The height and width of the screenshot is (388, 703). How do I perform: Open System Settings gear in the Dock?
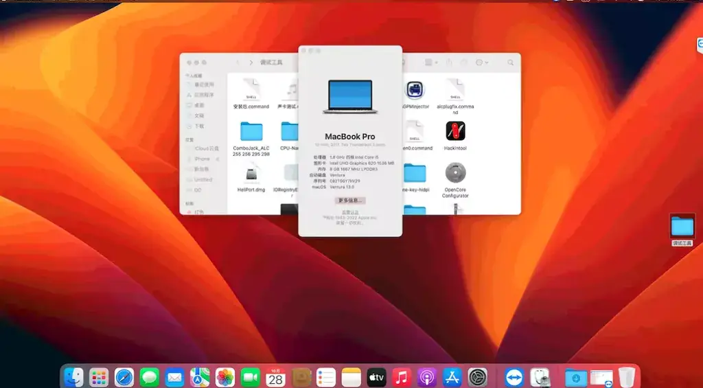(x=478, y=378)
